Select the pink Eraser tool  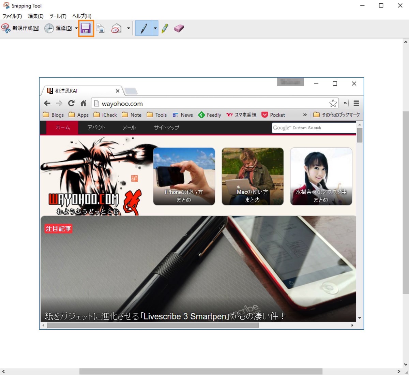click(x=179, y=28)
